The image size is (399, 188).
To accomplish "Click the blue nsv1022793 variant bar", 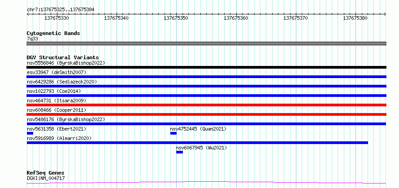I will [206, 96].
